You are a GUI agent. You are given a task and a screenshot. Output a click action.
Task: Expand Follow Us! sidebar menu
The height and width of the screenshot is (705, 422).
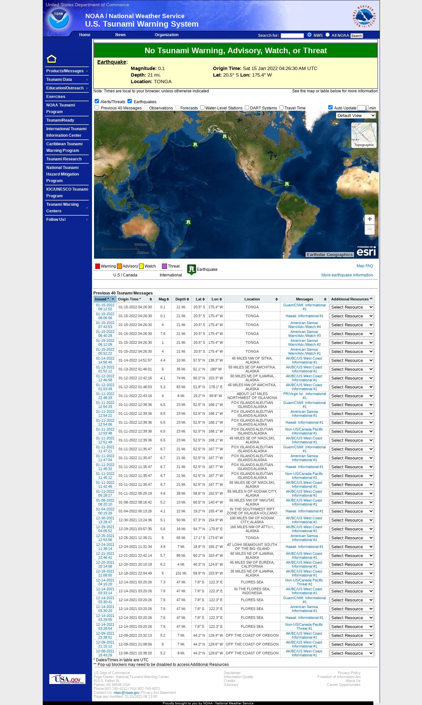pyautogui.click(x=67, y=220)
